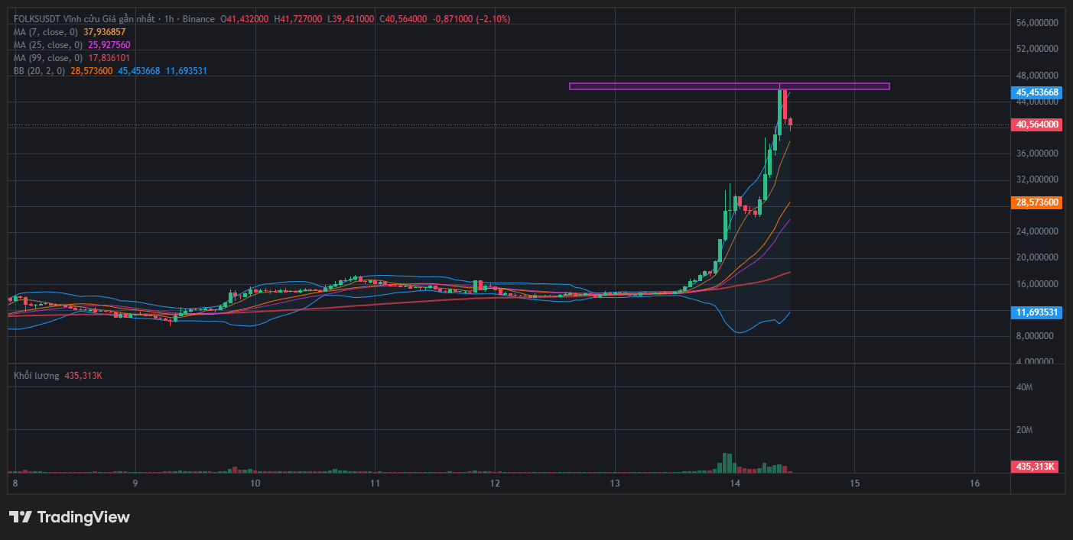
Task: Click the 16,000000 price axis label
Action: pyautogui.click(x=1037, y=284)
